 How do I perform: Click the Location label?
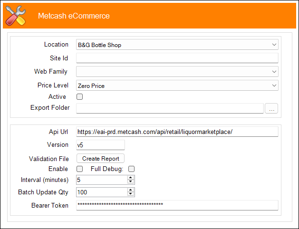pos(56,44)
